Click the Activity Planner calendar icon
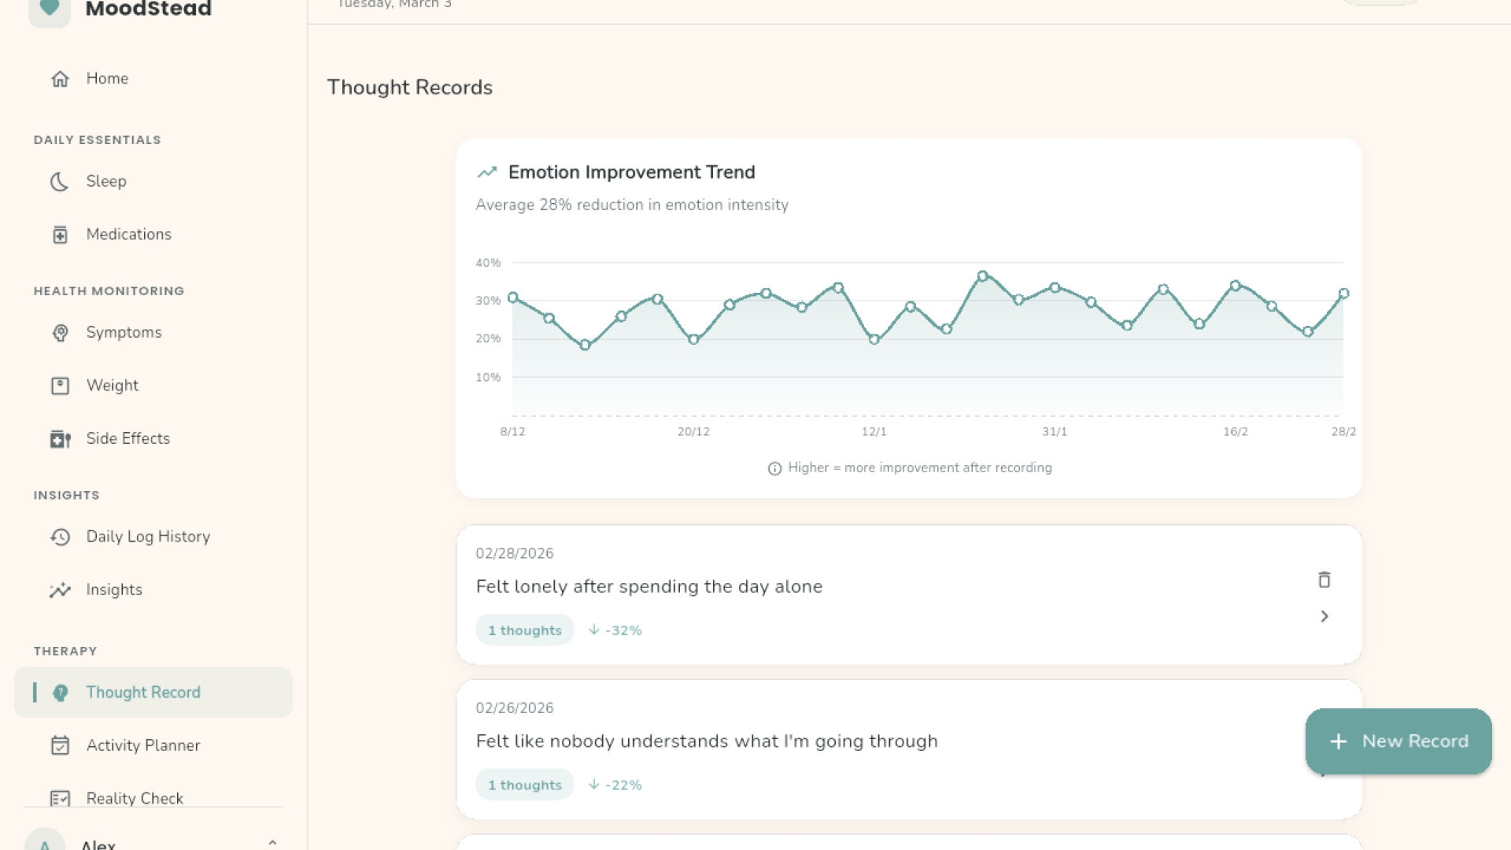The height and width of the screenshot is (850, 1511). tap(60, 745)
